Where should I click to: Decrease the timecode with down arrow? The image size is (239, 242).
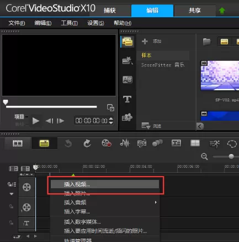(x=111, y=123)
